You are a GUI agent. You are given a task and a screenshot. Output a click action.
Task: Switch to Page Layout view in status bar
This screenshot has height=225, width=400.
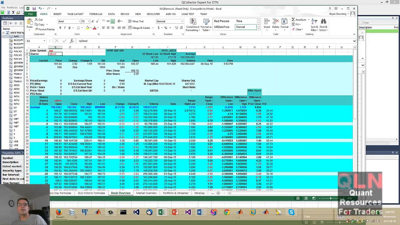pos(306,198)
